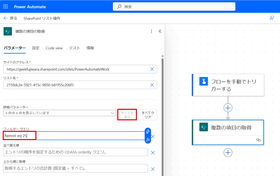Click the panel vertical scrollbar
The width and height of the screenshot is (280, 176).
[x=162, y=117]
